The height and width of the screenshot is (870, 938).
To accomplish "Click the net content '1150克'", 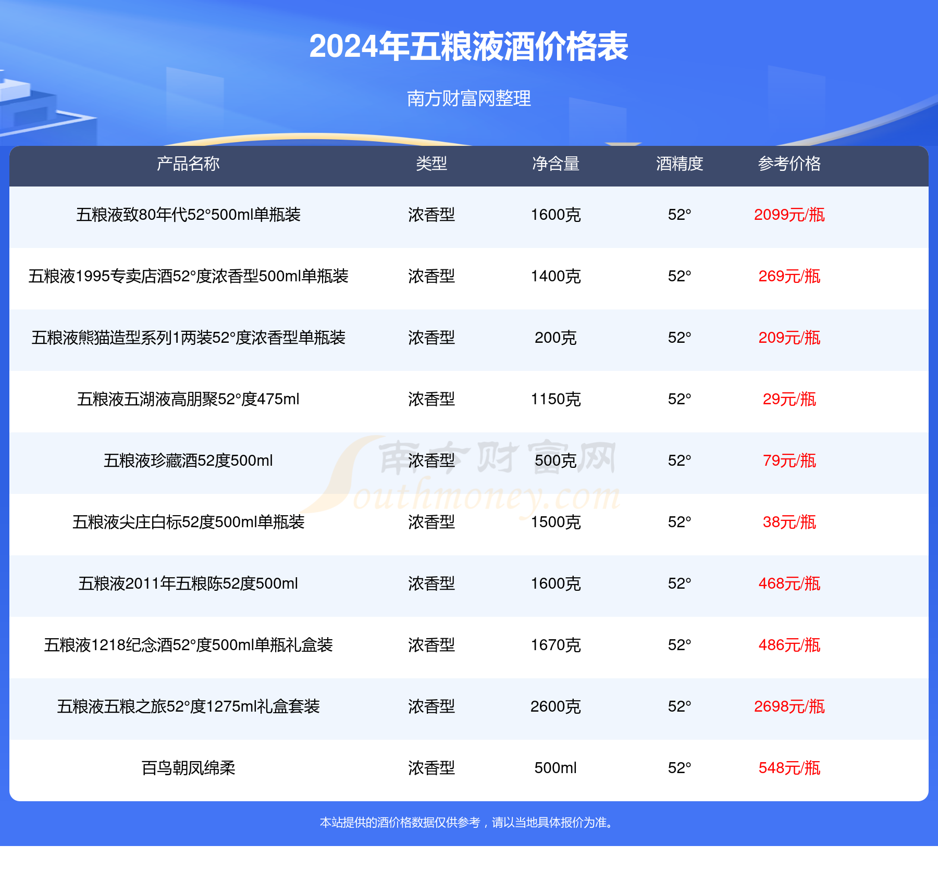I will tap(556, 399).
